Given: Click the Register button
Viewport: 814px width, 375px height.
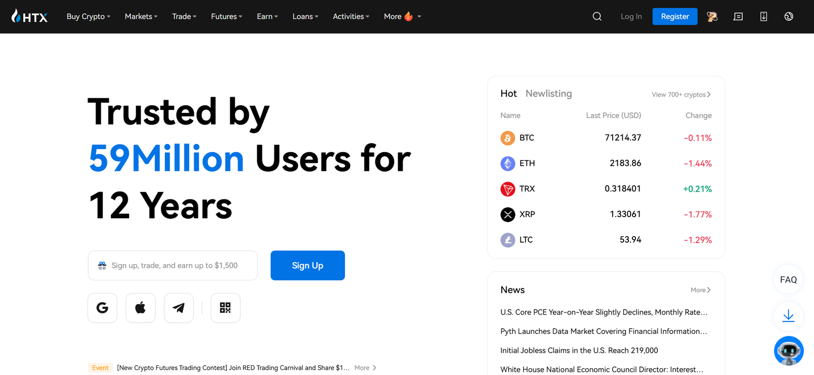Looking at the screenshot, I should 675,16.
